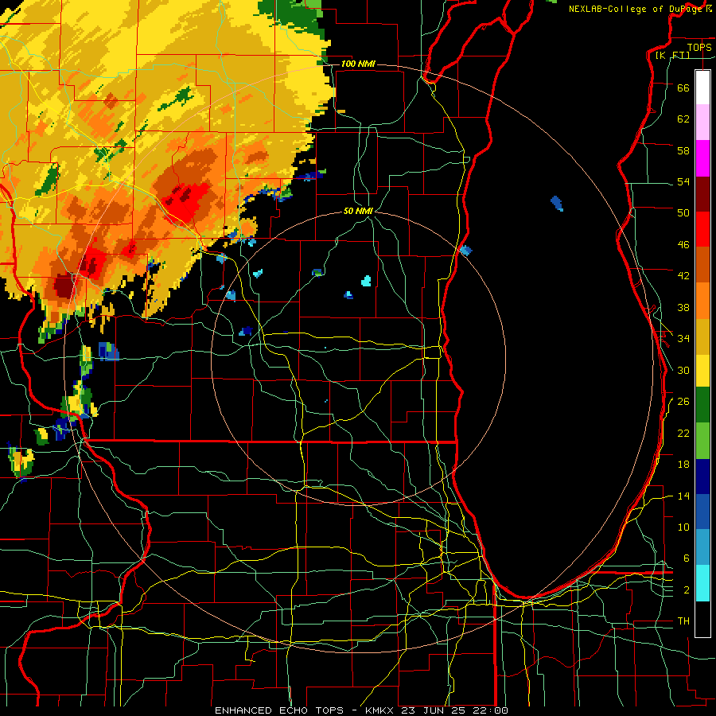Click the 'TOPS' legend title
716x716 pixels.
pyautogui.click(x=699, y=47)
